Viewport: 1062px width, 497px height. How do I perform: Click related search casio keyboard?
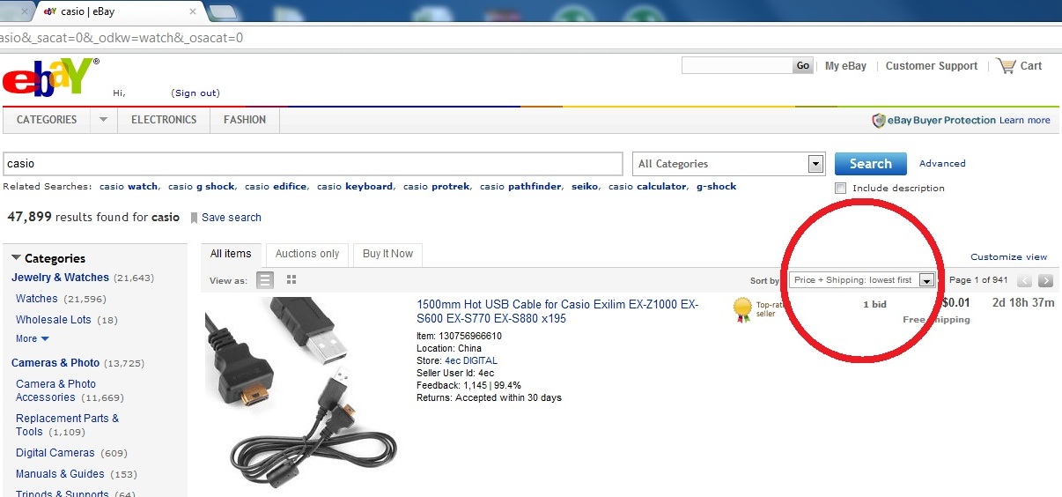(355, 187)
